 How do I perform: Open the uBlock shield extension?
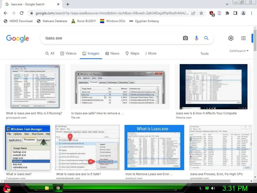(x=212, y=13)
